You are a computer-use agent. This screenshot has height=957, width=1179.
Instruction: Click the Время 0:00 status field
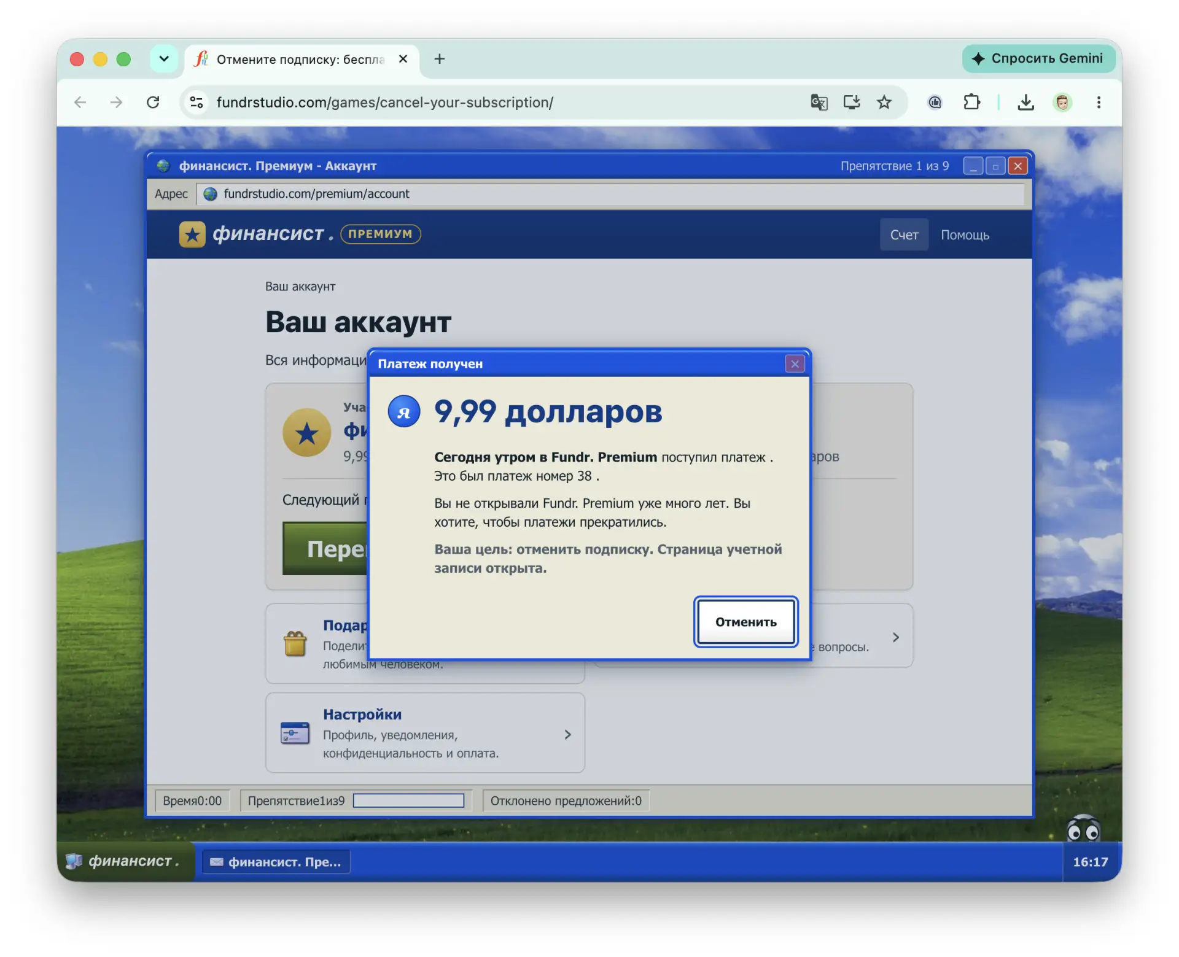[x=192, y=800]
